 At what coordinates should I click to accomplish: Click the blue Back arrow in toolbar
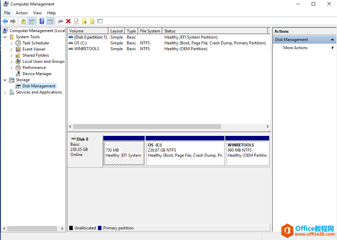click(x=5, y=22)
